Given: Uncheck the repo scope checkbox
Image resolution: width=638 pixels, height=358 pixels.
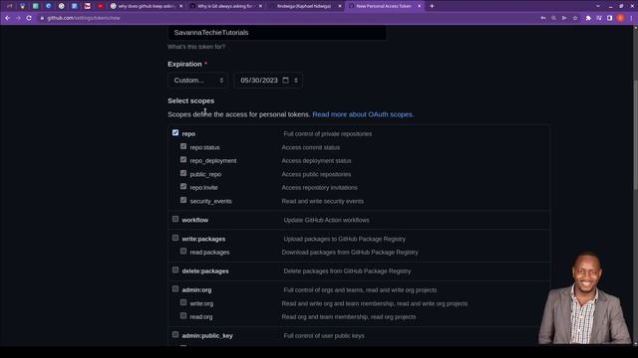Looking at the screenshot, I should pyautogui.click(x=175, y=132).
